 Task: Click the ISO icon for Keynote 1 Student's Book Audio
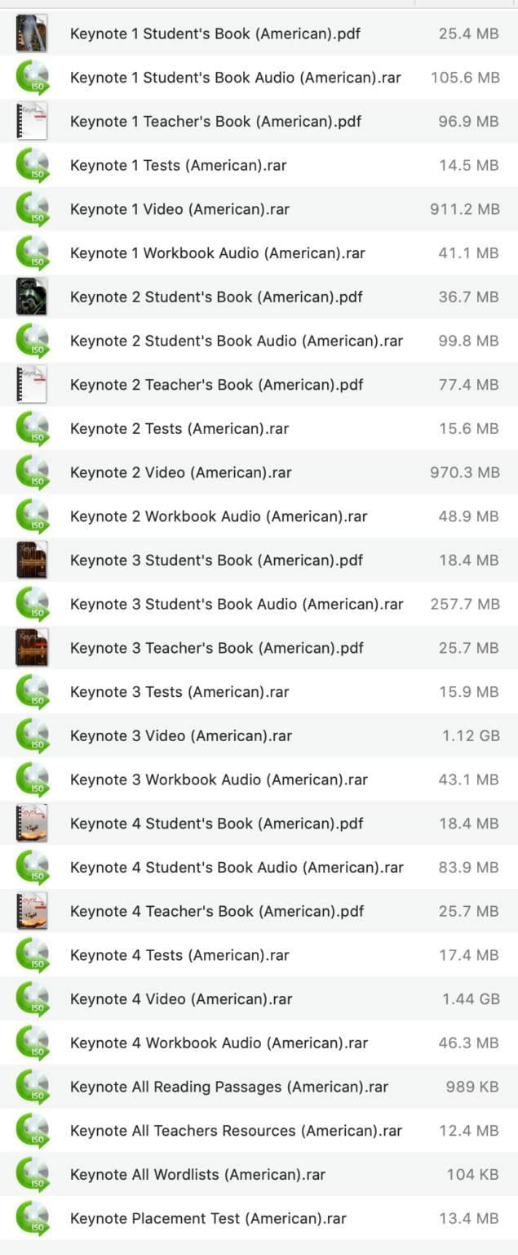coord(32,78)
